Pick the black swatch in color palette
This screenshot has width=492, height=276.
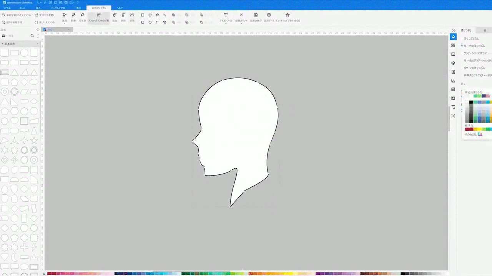[471, 102]
